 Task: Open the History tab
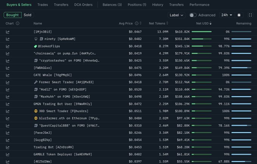158,5
